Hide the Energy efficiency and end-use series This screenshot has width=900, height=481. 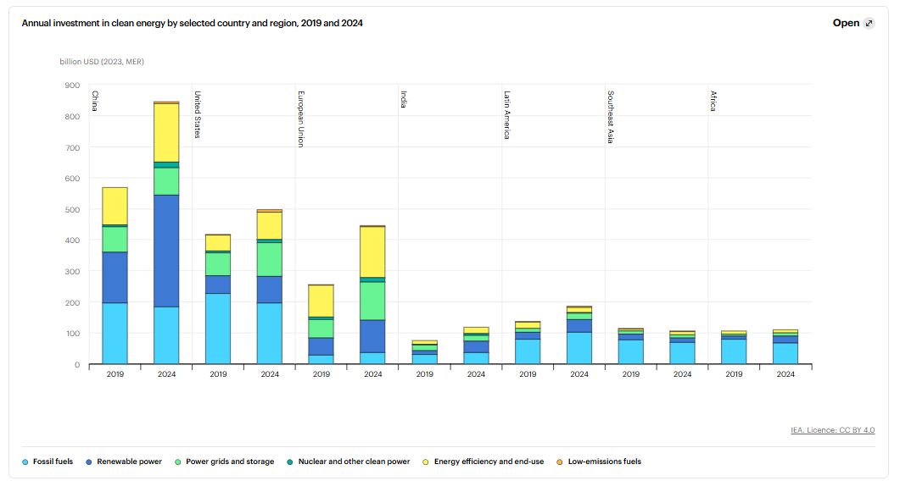487,462
